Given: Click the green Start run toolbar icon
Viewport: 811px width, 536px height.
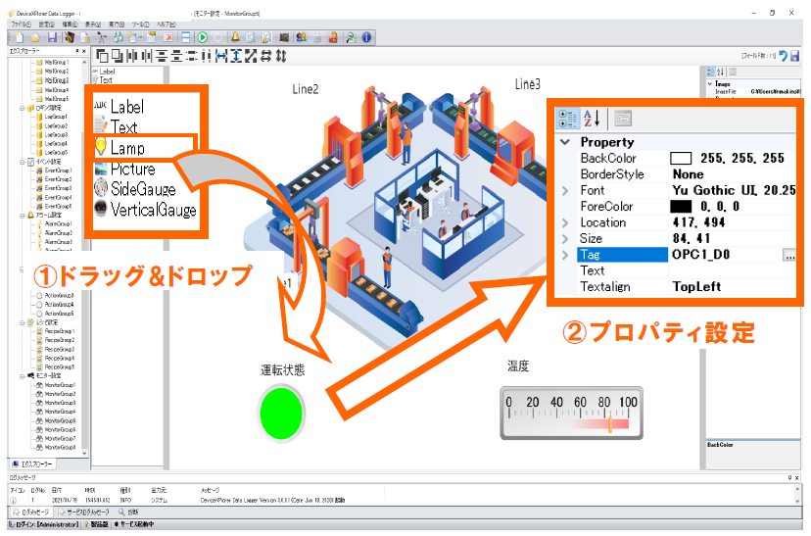Looking at the screenshot, I should [x=202, y=37].
